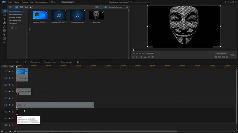Lock video track 3
This screenshot has height=133, width=238.
(13, 98)
